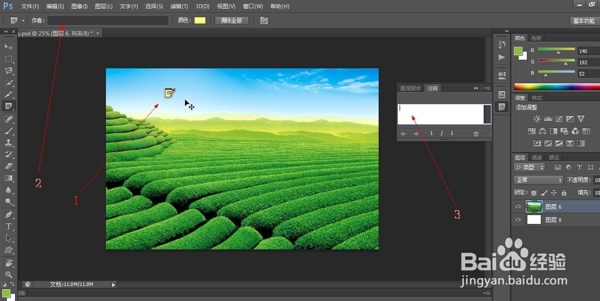Add a Color Balance adjustment
600x301 pixels.
tap(542, 131)
